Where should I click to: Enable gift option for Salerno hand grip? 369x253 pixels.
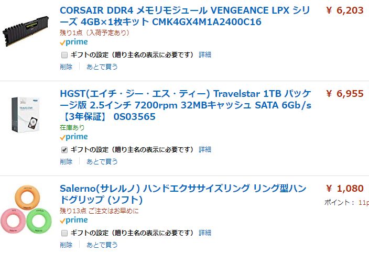[x=64, y=233]
